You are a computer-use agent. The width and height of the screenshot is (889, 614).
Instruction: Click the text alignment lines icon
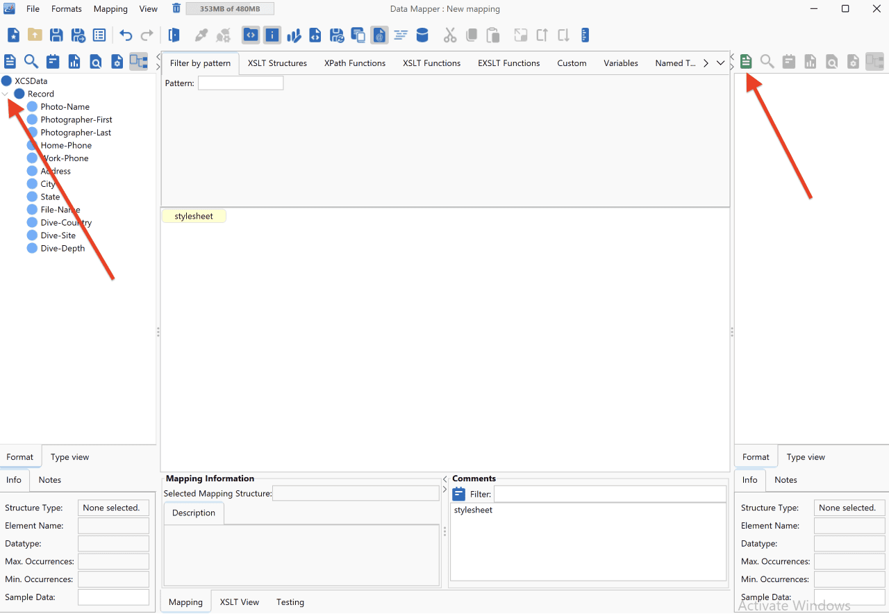click(401, 35)
